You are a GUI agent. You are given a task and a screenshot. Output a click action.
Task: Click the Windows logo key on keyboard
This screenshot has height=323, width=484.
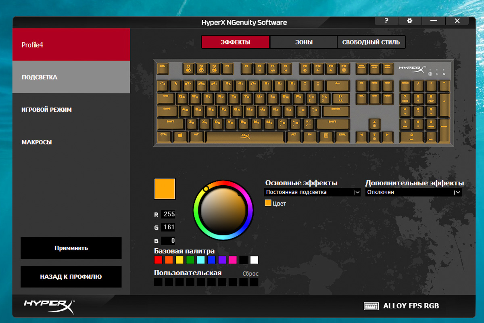180,136
